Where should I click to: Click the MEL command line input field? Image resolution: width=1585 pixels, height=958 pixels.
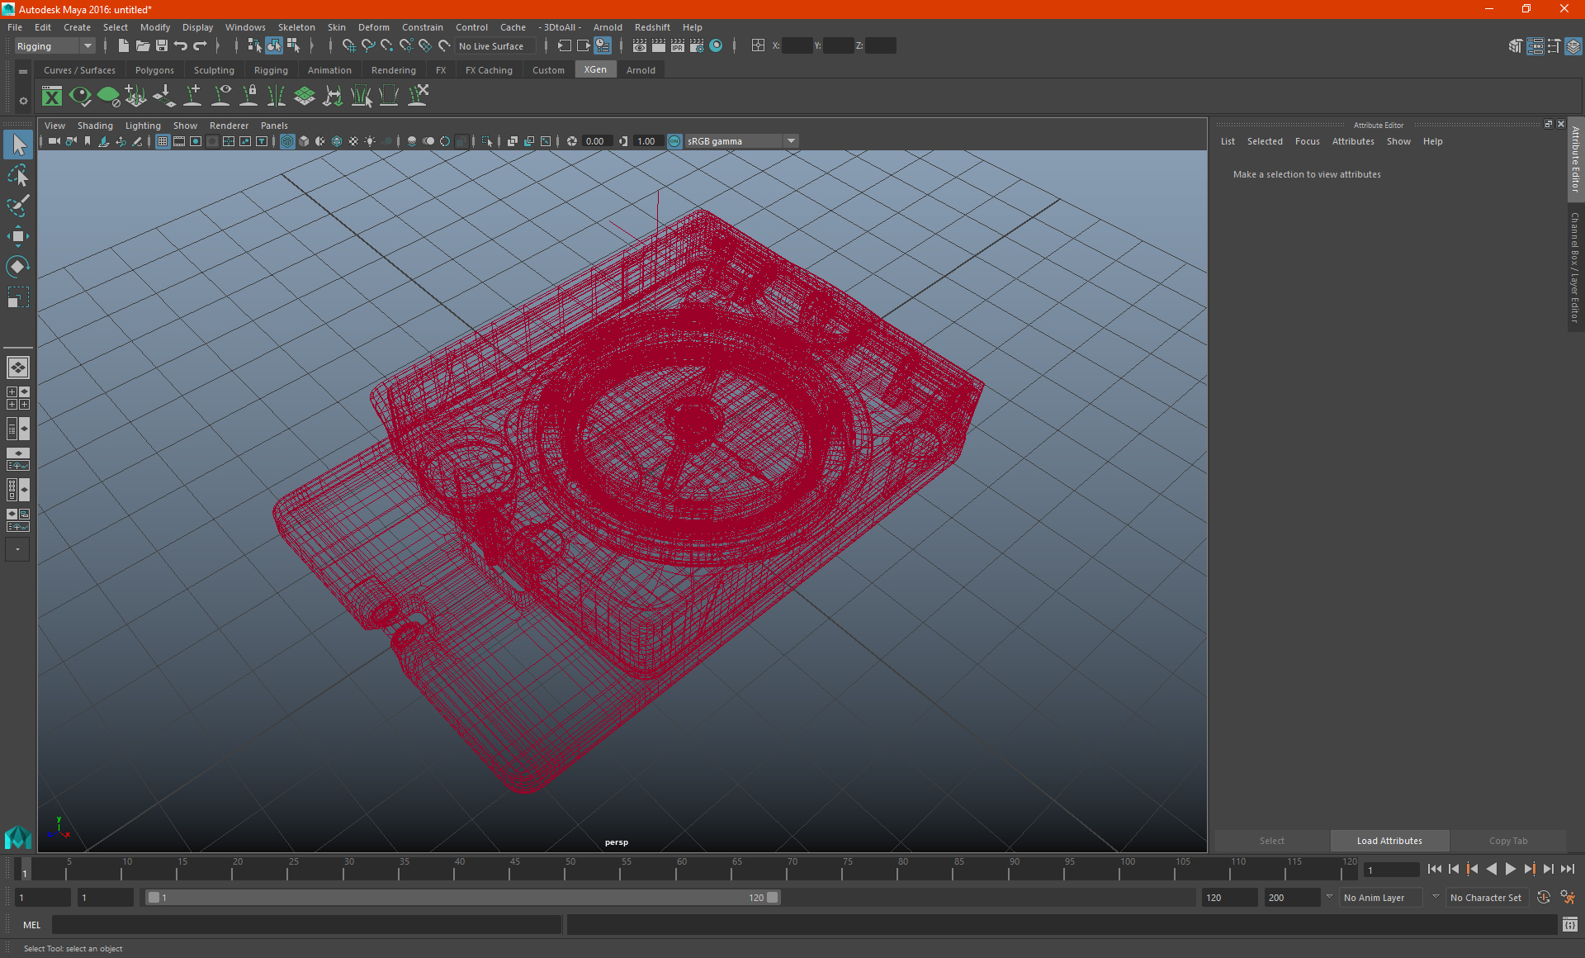306,925
